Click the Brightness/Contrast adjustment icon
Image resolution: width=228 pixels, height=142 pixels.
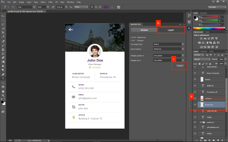[201, 38]
